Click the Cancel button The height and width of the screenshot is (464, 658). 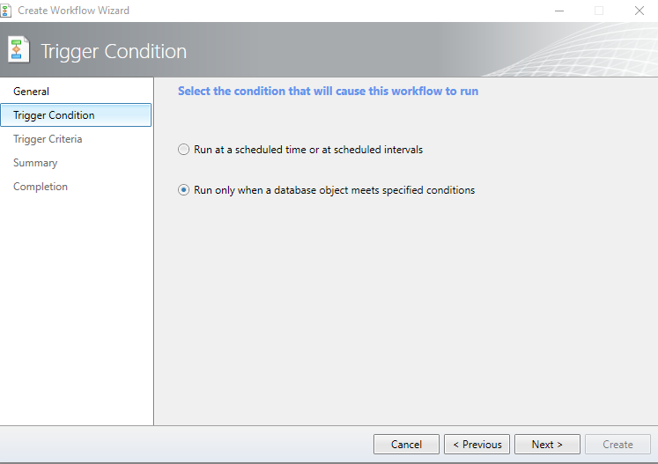pos(406,445)
